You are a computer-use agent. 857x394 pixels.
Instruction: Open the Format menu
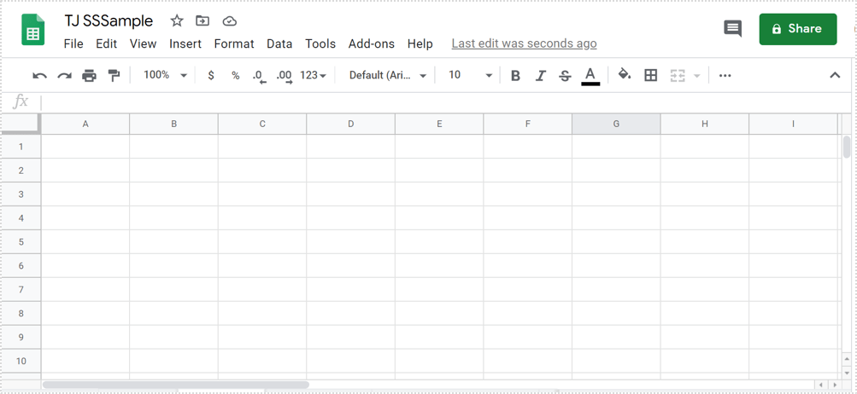coord(233,43)
